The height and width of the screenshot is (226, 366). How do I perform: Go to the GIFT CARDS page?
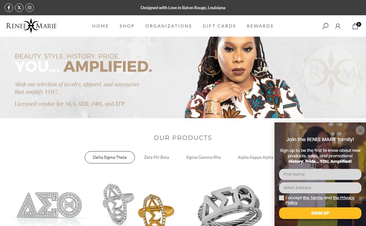(219, 26)
